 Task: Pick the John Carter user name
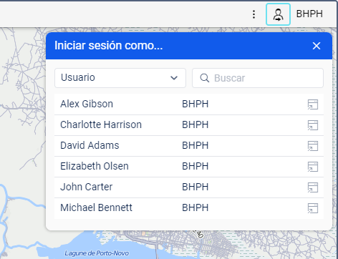coord(86,187)
